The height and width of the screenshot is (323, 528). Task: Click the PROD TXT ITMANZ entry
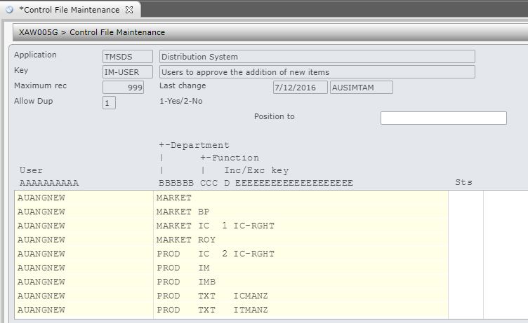click(x=300, y=310)
